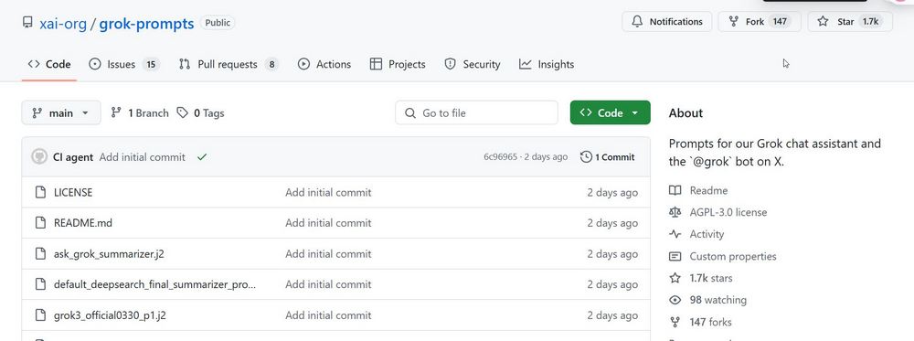This screenshot has width=914, height=341.
Task: Click the Pull requests count badge 8
Action: (271, 64)
